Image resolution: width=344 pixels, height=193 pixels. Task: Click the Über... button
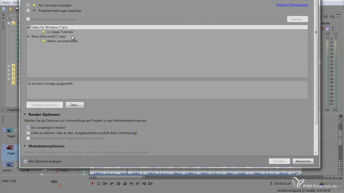tap(75, 105)
